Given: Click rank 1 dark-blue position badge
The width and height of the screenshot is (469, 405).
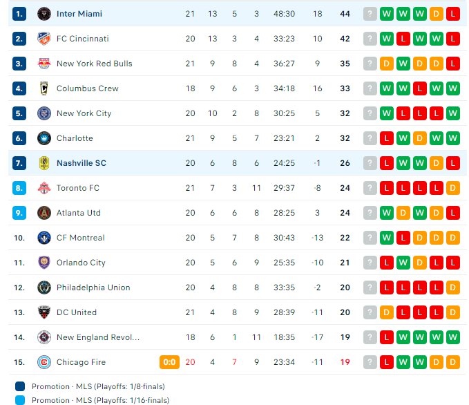Looking at the screenshot, I should click(x=19, y=14).
